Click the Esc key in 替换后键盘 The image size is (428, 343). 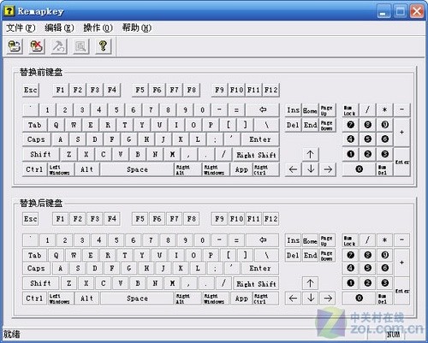(x=31, y=219)
